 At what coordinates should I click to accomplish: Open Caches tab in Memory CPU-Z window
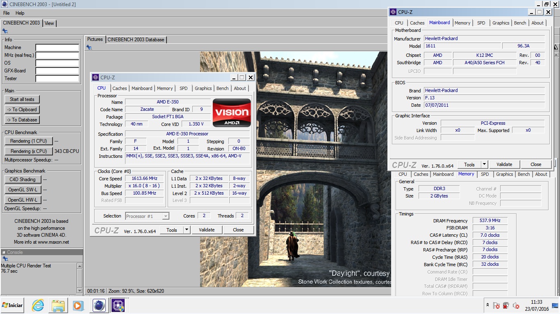[421, 174]
